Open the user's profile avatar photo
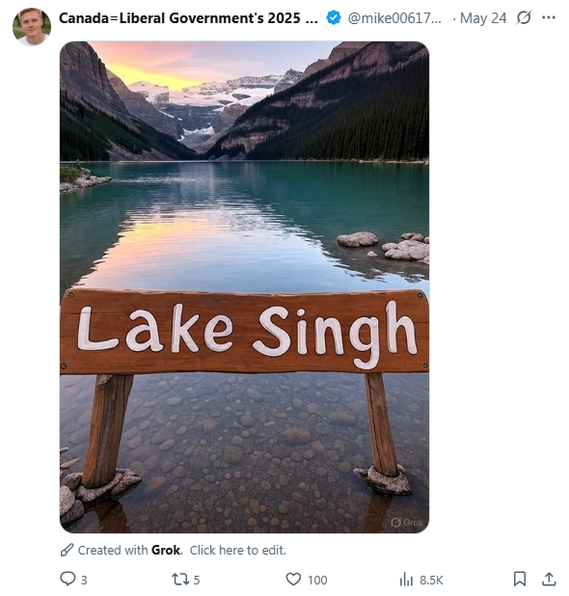 (32, 26)
